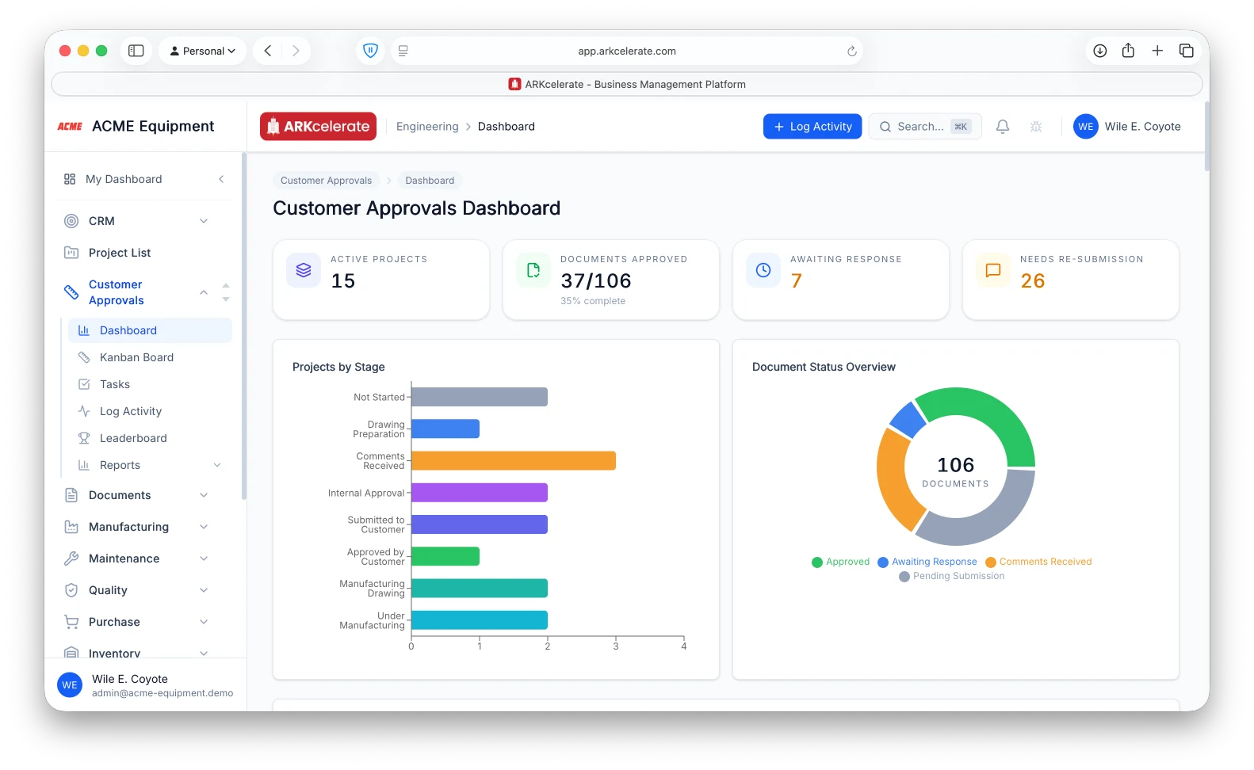Click the Customer Approvals breadcrumb chip
The image size is (1254, 770).
[x=326, y=181]
